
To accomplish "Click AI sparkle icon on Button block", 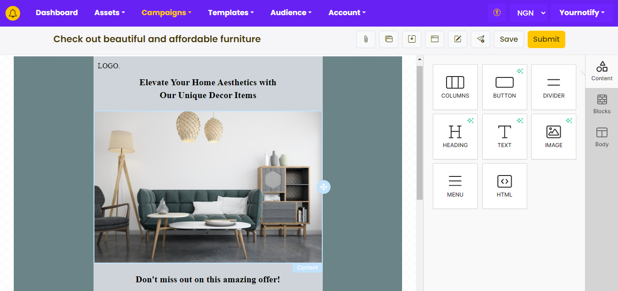I will click(520, 71).
